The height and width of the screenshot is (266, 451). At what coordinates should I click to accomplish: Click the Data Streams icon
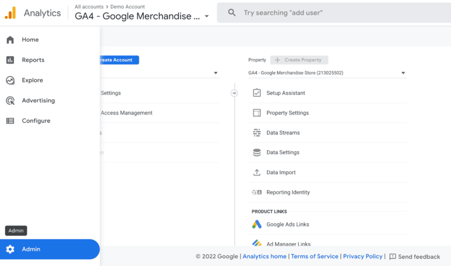(x=257, y=133)
